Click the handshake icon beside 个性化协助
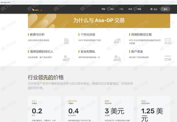The width and height of the screenshot is (177, 122). tap(117, 41)
